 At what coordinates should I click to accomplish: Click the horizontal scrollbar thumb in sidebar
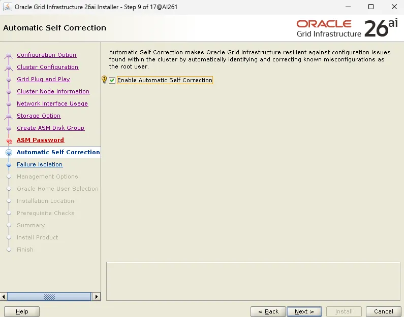49,297
